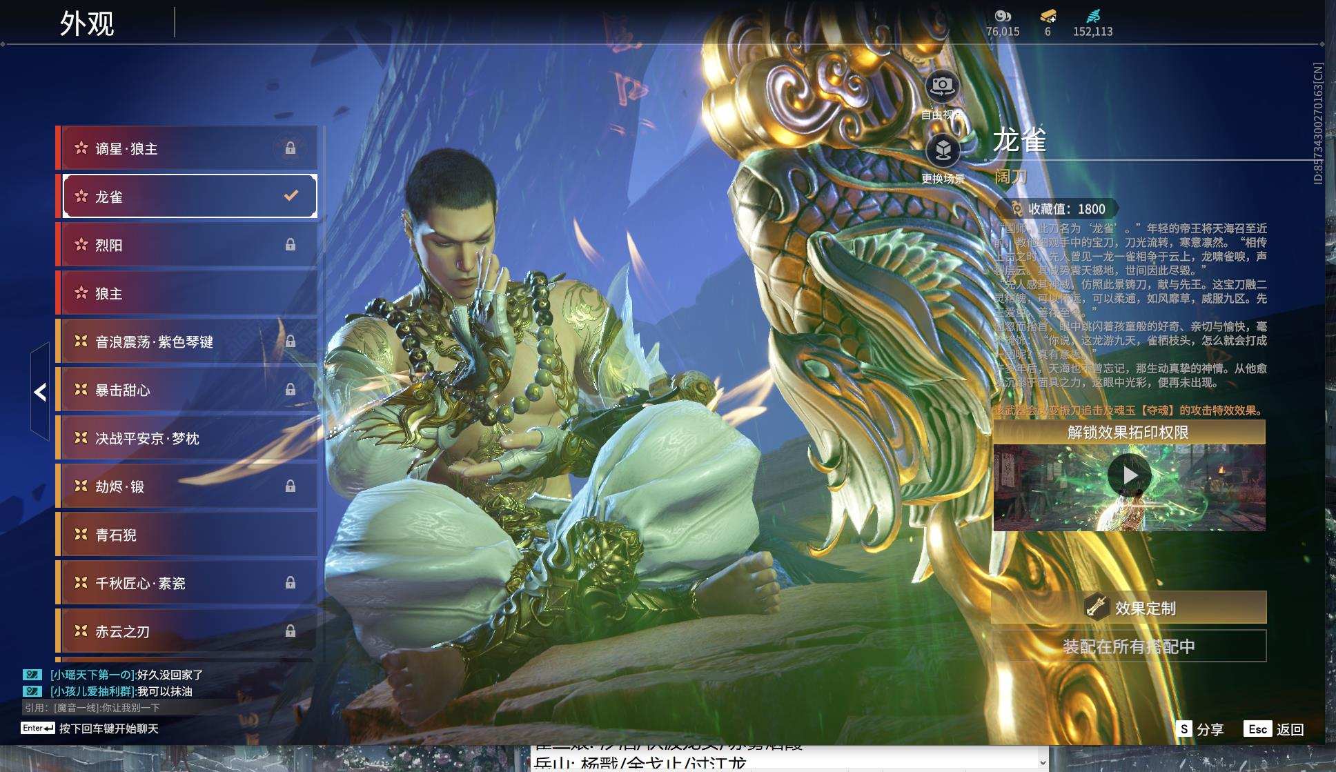This screenshot has height=772, width=1336.
Task: Click the blue feather currency icon showing 152,113
Action: [1093, 15]
